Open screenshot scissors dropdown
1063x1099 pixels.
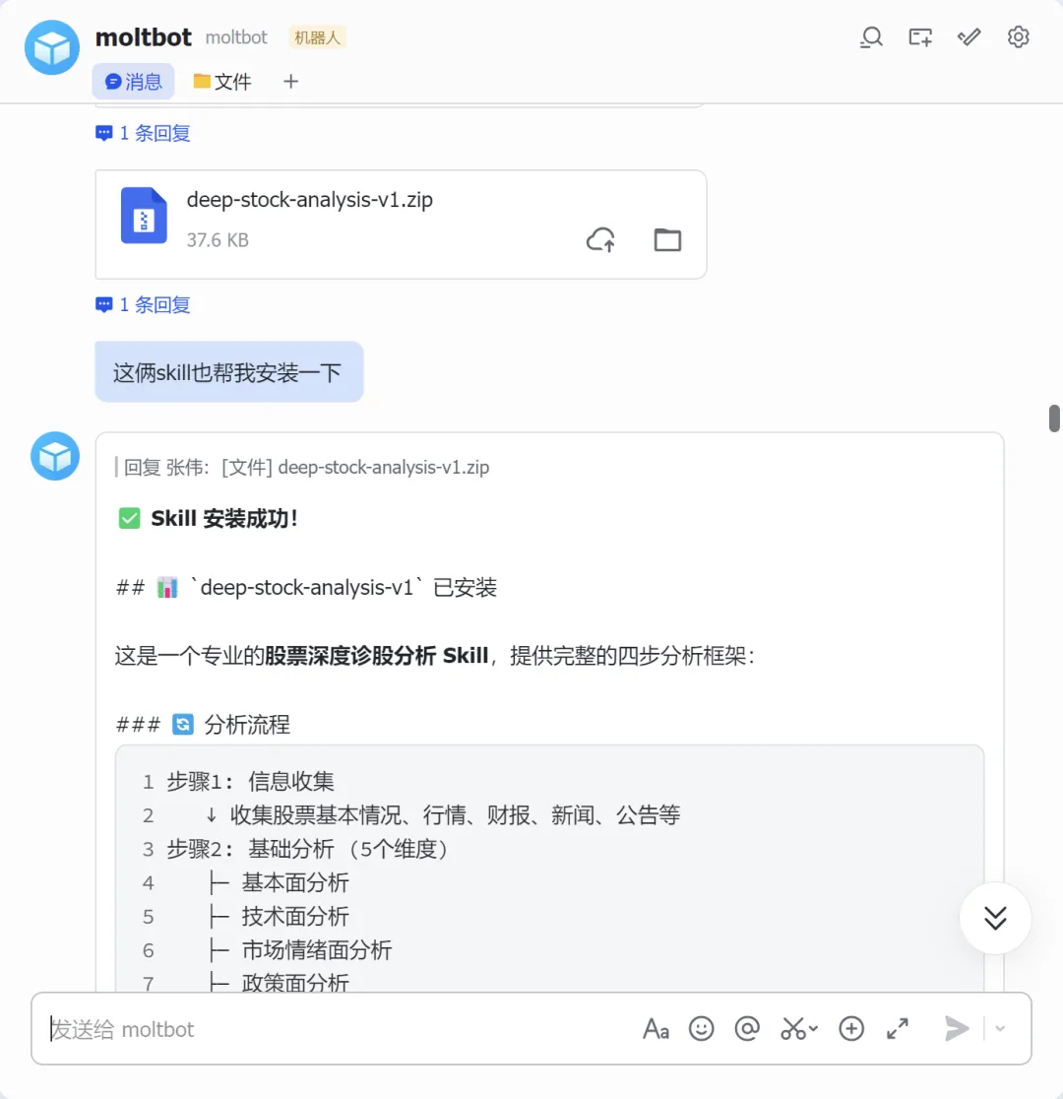pos(813,1029)
